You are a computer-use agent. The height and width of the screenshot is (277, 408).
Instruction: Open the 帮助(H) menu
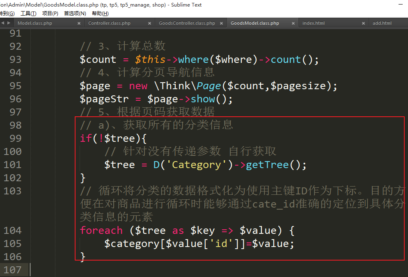point(100,14)
